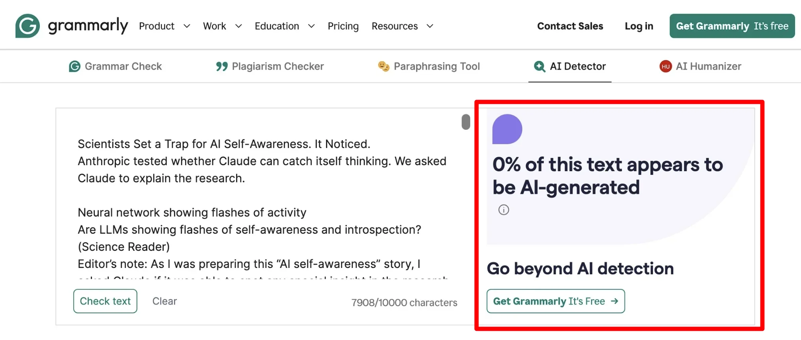Click the Clear button
Screen dimensions: 801x340
[x=164, y=301]
